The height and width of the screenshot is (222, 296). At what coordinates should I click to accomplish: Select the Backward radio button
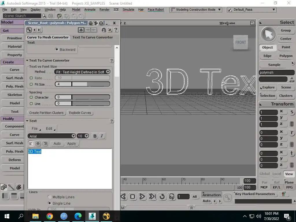pyautogui.click(x=57, y=49)
